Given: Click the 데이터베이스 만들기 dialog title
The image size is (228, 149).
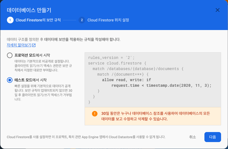Looking at the screenshot, I should pos(29,10).
